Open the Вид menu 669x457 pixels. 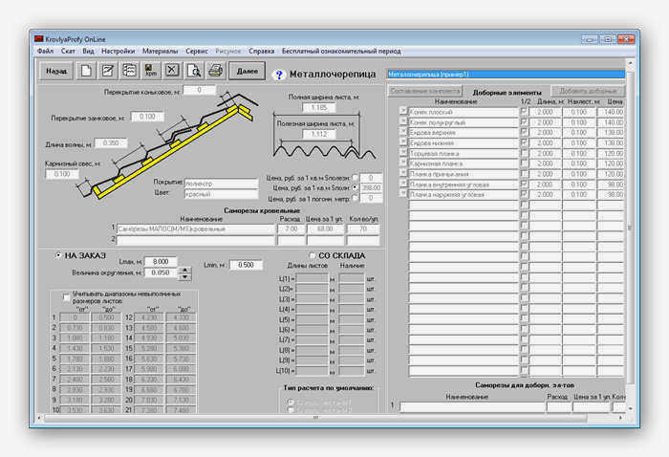(x=88, y=51)
